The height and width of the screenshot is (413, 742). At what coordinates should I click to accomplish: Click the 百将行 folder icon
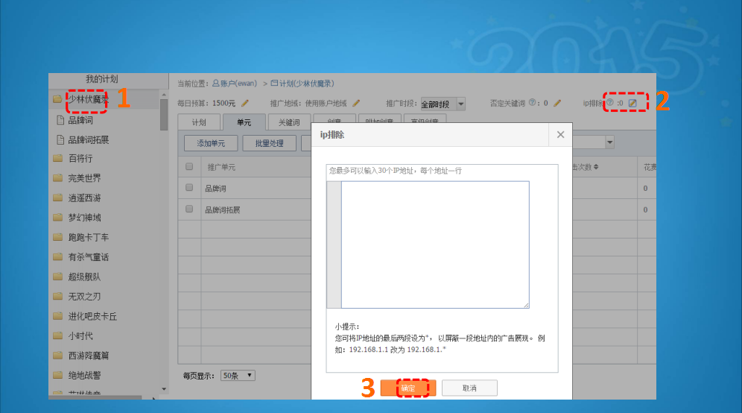point(57,159)
